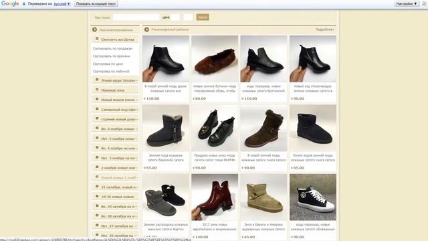Open the burgundy patent heeled boot photo
The image size is (428, 241).
pos(215,197)
